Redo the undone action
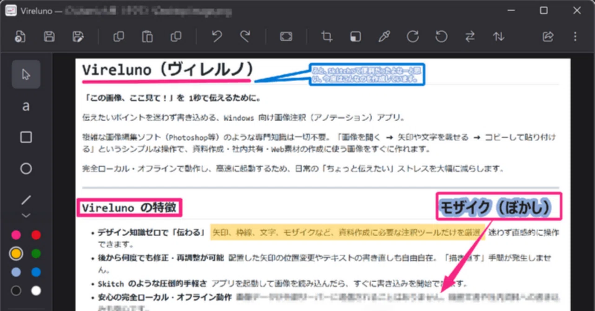This screenshot has width=595, height=311. point(245,37)
